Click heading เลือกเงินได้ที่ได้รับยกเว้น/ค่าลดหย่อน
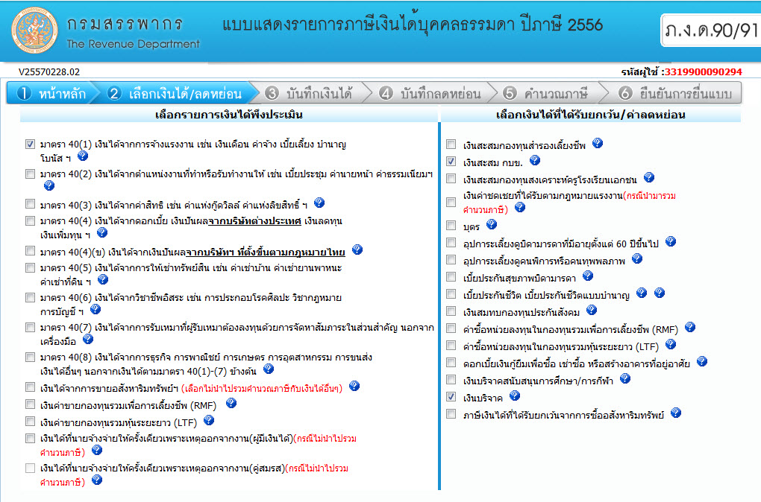 (591, 115)
